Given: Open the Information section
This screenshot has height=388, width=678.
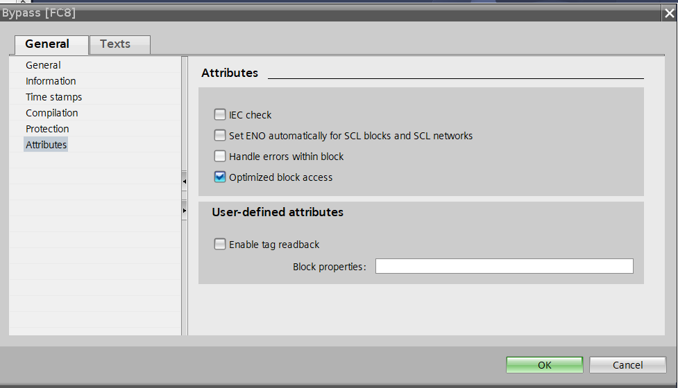Looking at the screenshot, I should 51,81.
